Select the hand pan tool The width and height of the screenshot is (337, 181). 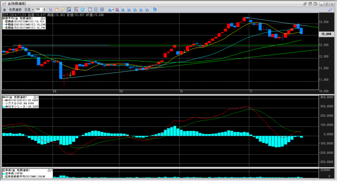coord(57,10)
